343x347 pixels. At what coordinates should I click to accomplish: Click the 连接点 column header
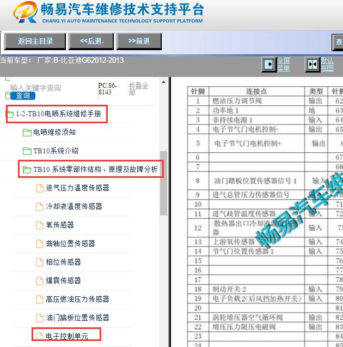[256, 92]
